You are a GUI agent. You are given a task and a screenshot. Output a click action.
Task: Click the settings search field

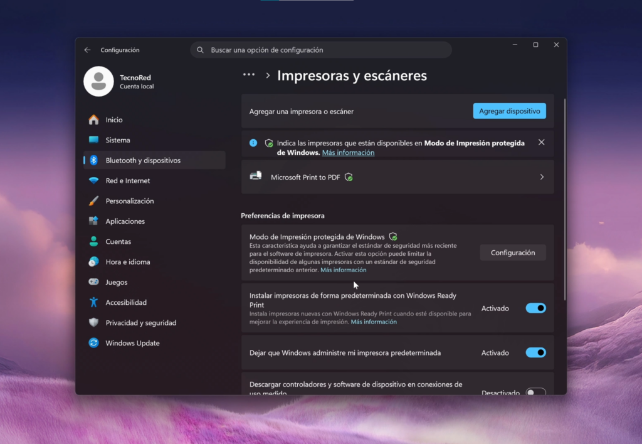(x=321, y=50)
